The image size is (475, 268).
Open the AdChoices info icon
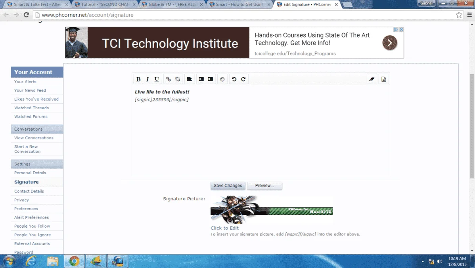tap(396, 29)
